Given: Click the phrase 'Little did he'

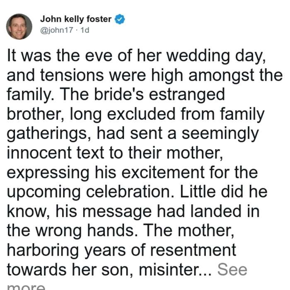Looking at the screenshot, I should coord(224,191).
